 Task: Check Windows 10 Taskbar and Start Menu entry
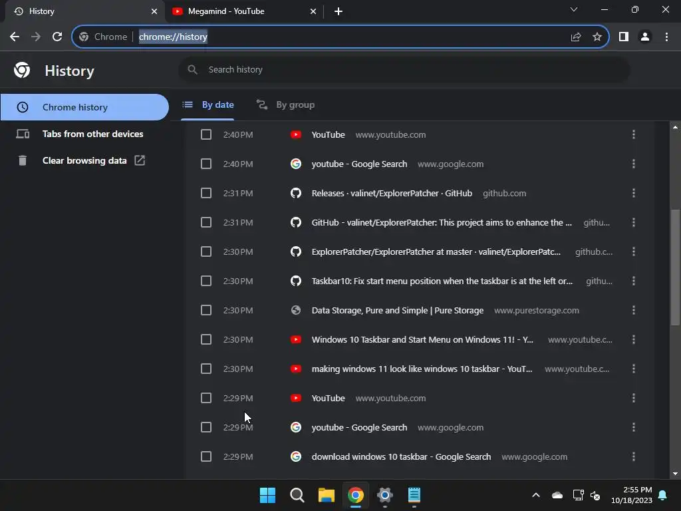click(x=206, y=339)
